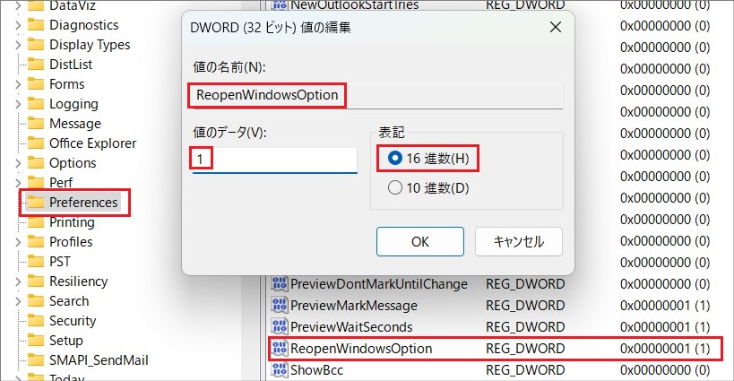
Task: Select the 10 進数 (decimal) radio button
Action: (395, 188)
